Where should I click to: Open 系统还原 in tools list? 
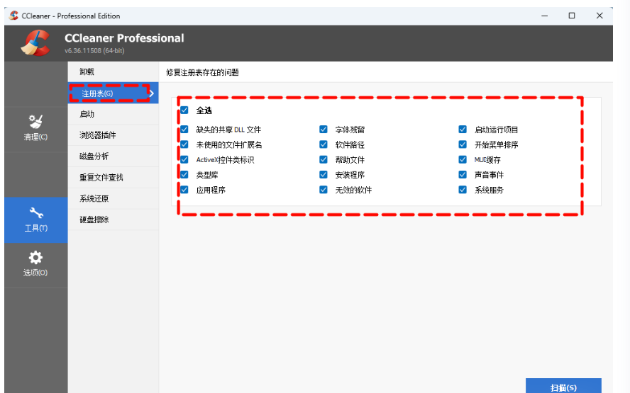(x=114, y=198)
